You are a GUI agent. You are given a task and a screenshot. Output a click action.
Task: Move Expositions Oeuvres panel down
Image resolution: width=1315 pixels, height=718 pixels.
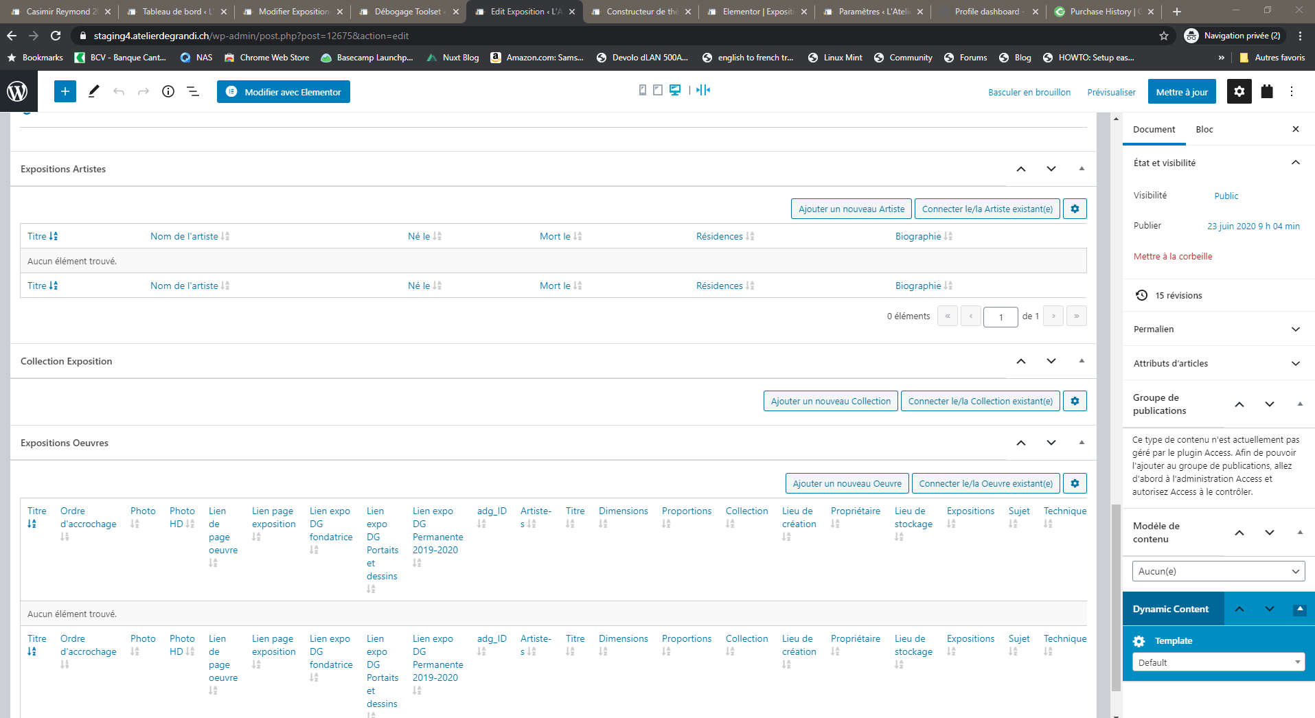[1051, 443]
